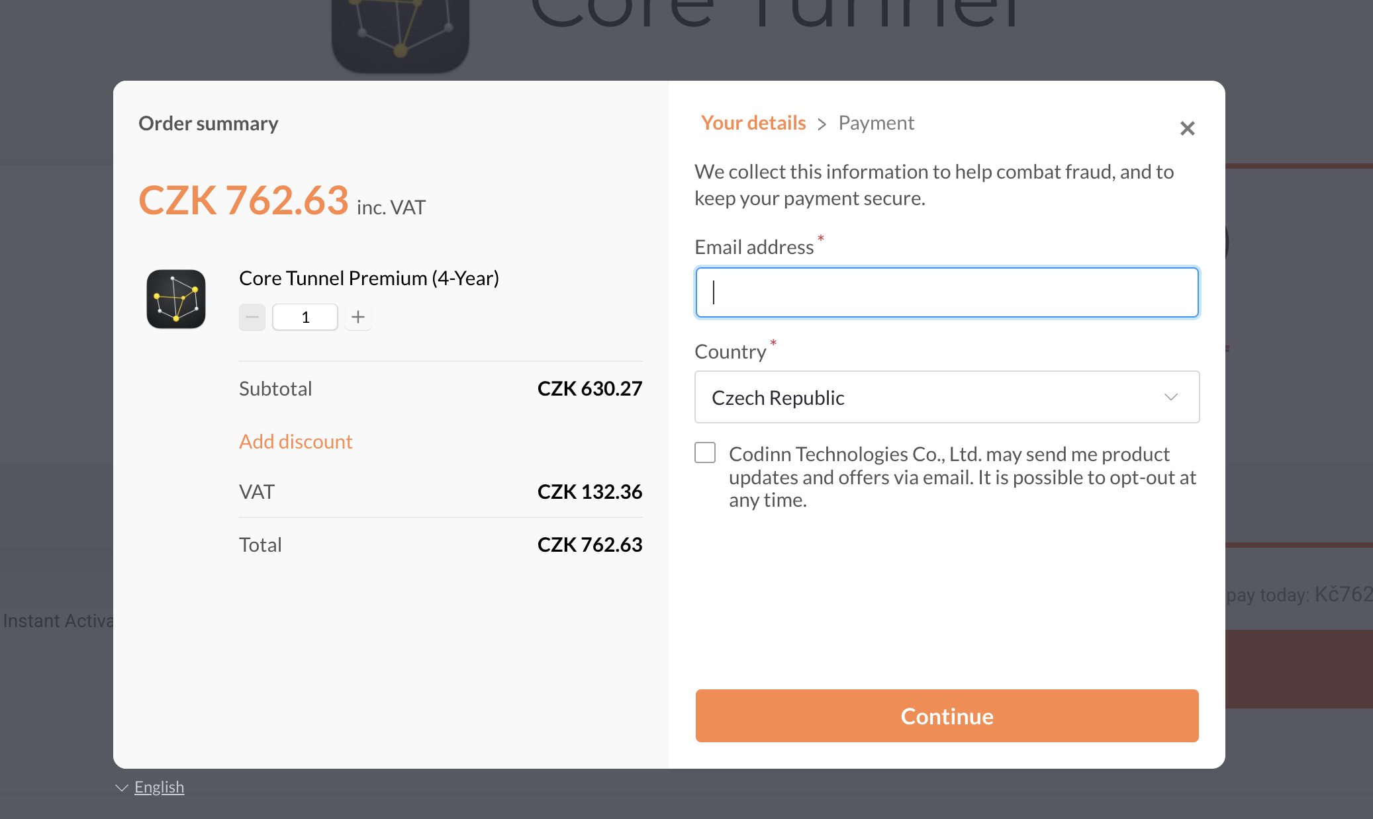Increase quantity with the plus button
This screenshot has width=1373, height=819.
pyautogui.click(x=358, y=318)
